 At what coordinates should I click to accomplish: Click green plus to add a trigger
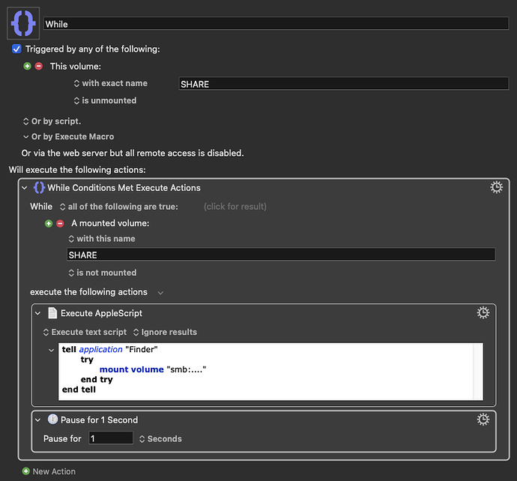(28, 67)
